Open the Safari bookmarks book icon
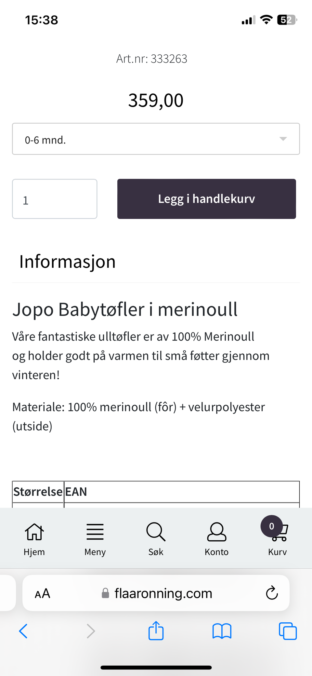Image resolution: width=312 pixels, height=676 pixels. (x=222, y=631)
